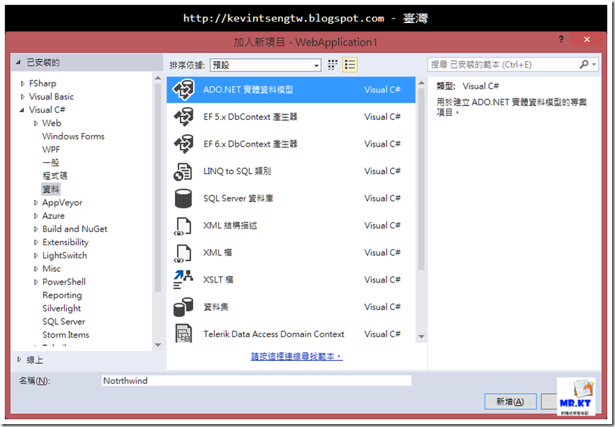Click the search magnifier icon
Image resolution: width=615 pixels, height=427 pixels.
coord(583,64)
